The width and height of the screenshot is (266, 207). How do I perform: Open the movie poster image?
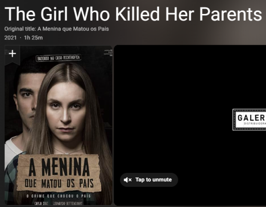coord(58,125)
